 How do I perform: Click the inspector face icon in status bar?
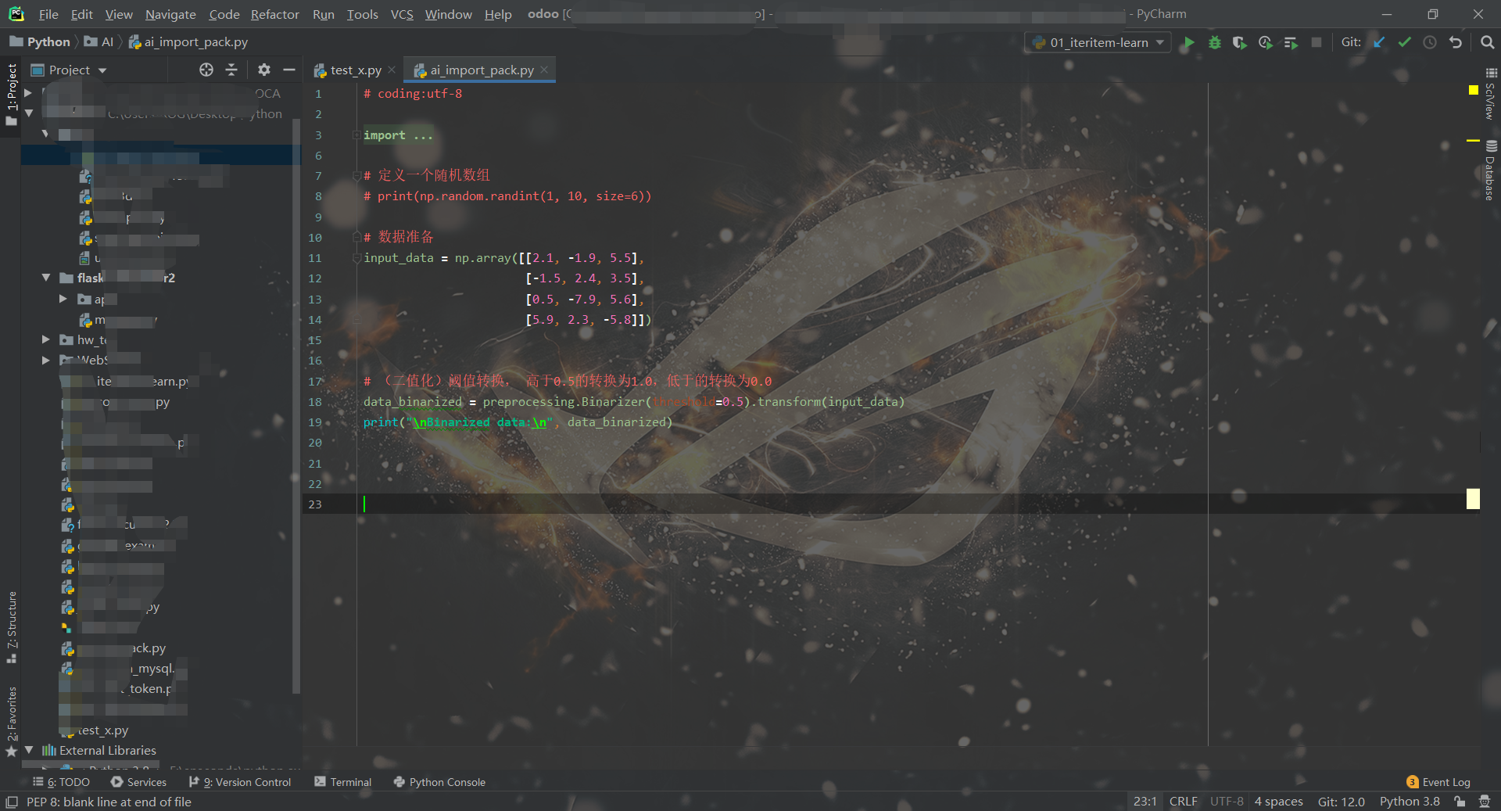click(x=1485, y=802)
